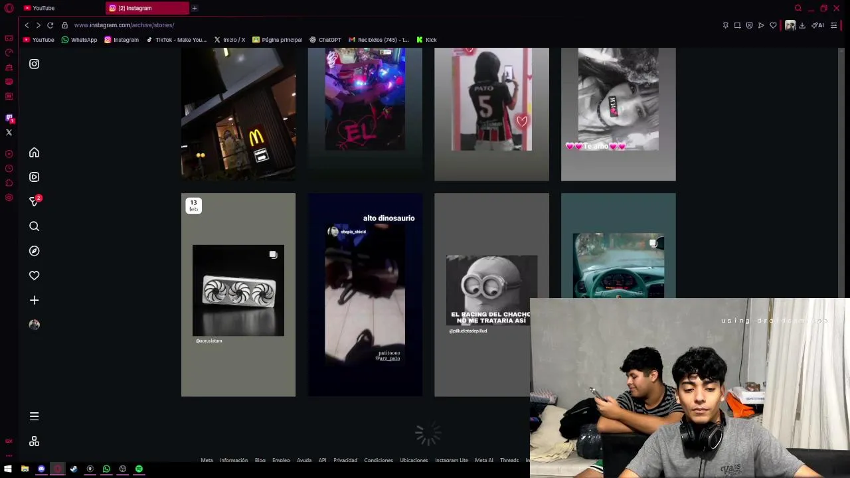Viewport: 850px width, 478px height.
Task: Open the TikTok - Make You... bookmark
Action: pyautogui.click(x=176, y=40)
